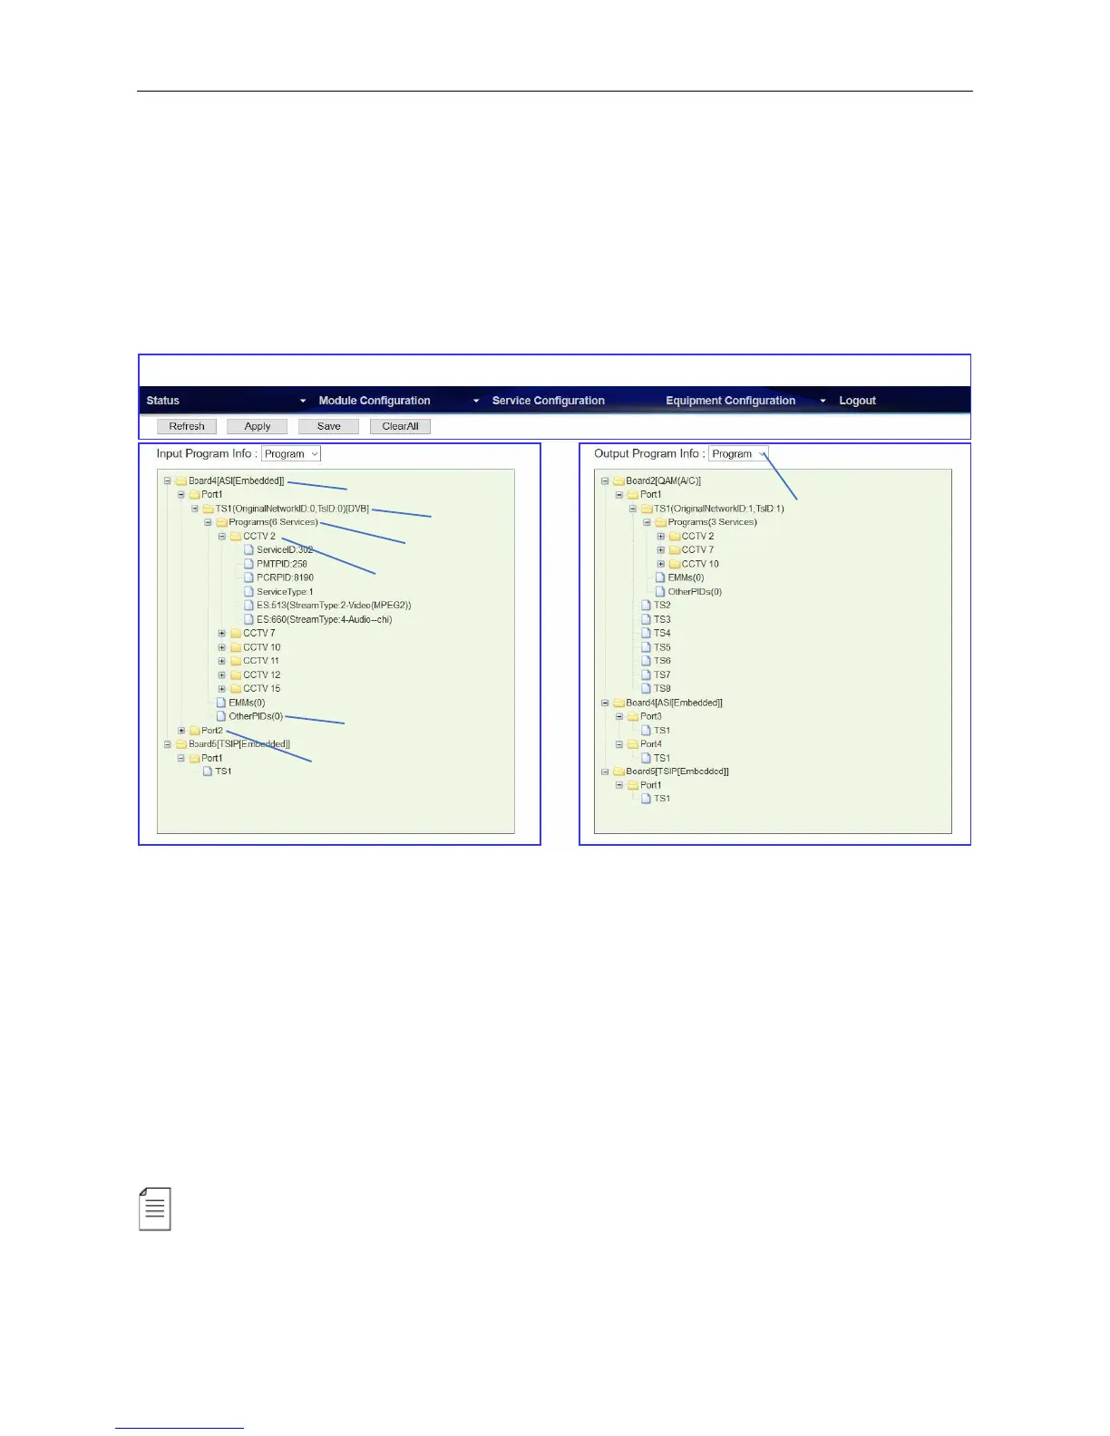Select Board4[ASI[Embedded]] in the output tree
Viewport: 1110px width, 1436px height.
pyautogui.click(x=674, y=703)
